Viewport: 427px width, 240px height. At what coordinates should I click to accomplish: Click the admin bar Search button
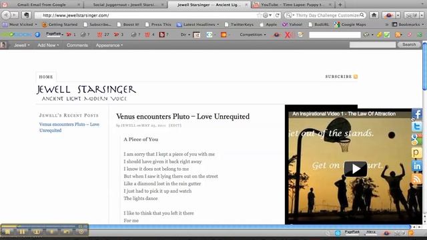coord(409,45)
